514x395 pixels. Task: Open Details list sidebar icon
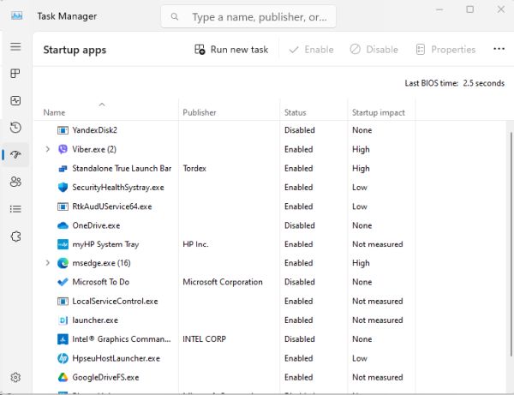15,209
